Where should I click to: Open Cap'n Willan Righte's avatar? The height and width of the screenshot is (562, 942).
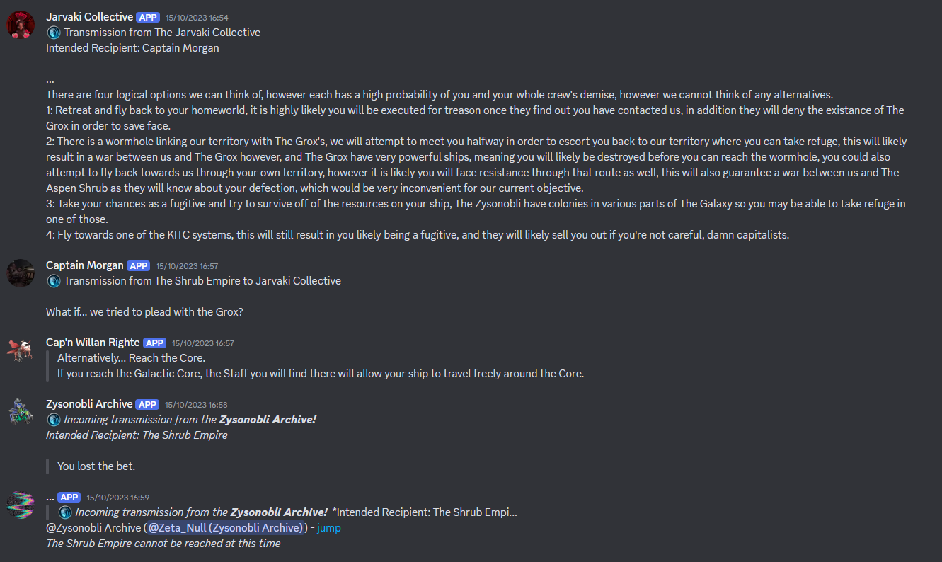coord(21,350)
